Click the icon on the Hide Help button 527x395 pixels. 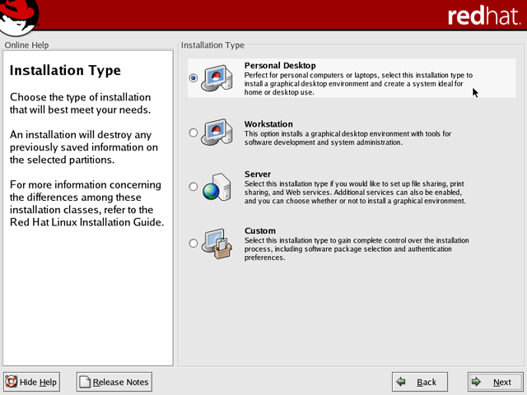[12, 382]
